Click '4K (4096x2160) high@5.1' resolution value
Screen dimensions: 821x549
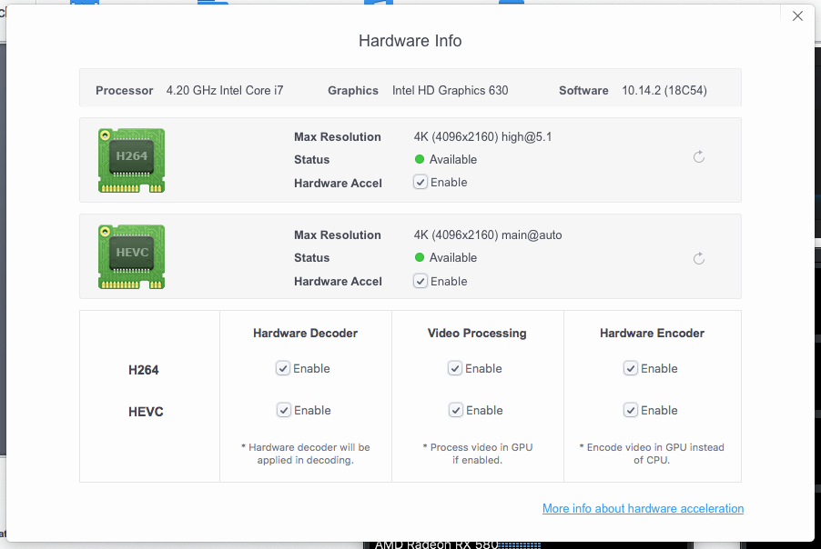(x=482, y=137)
